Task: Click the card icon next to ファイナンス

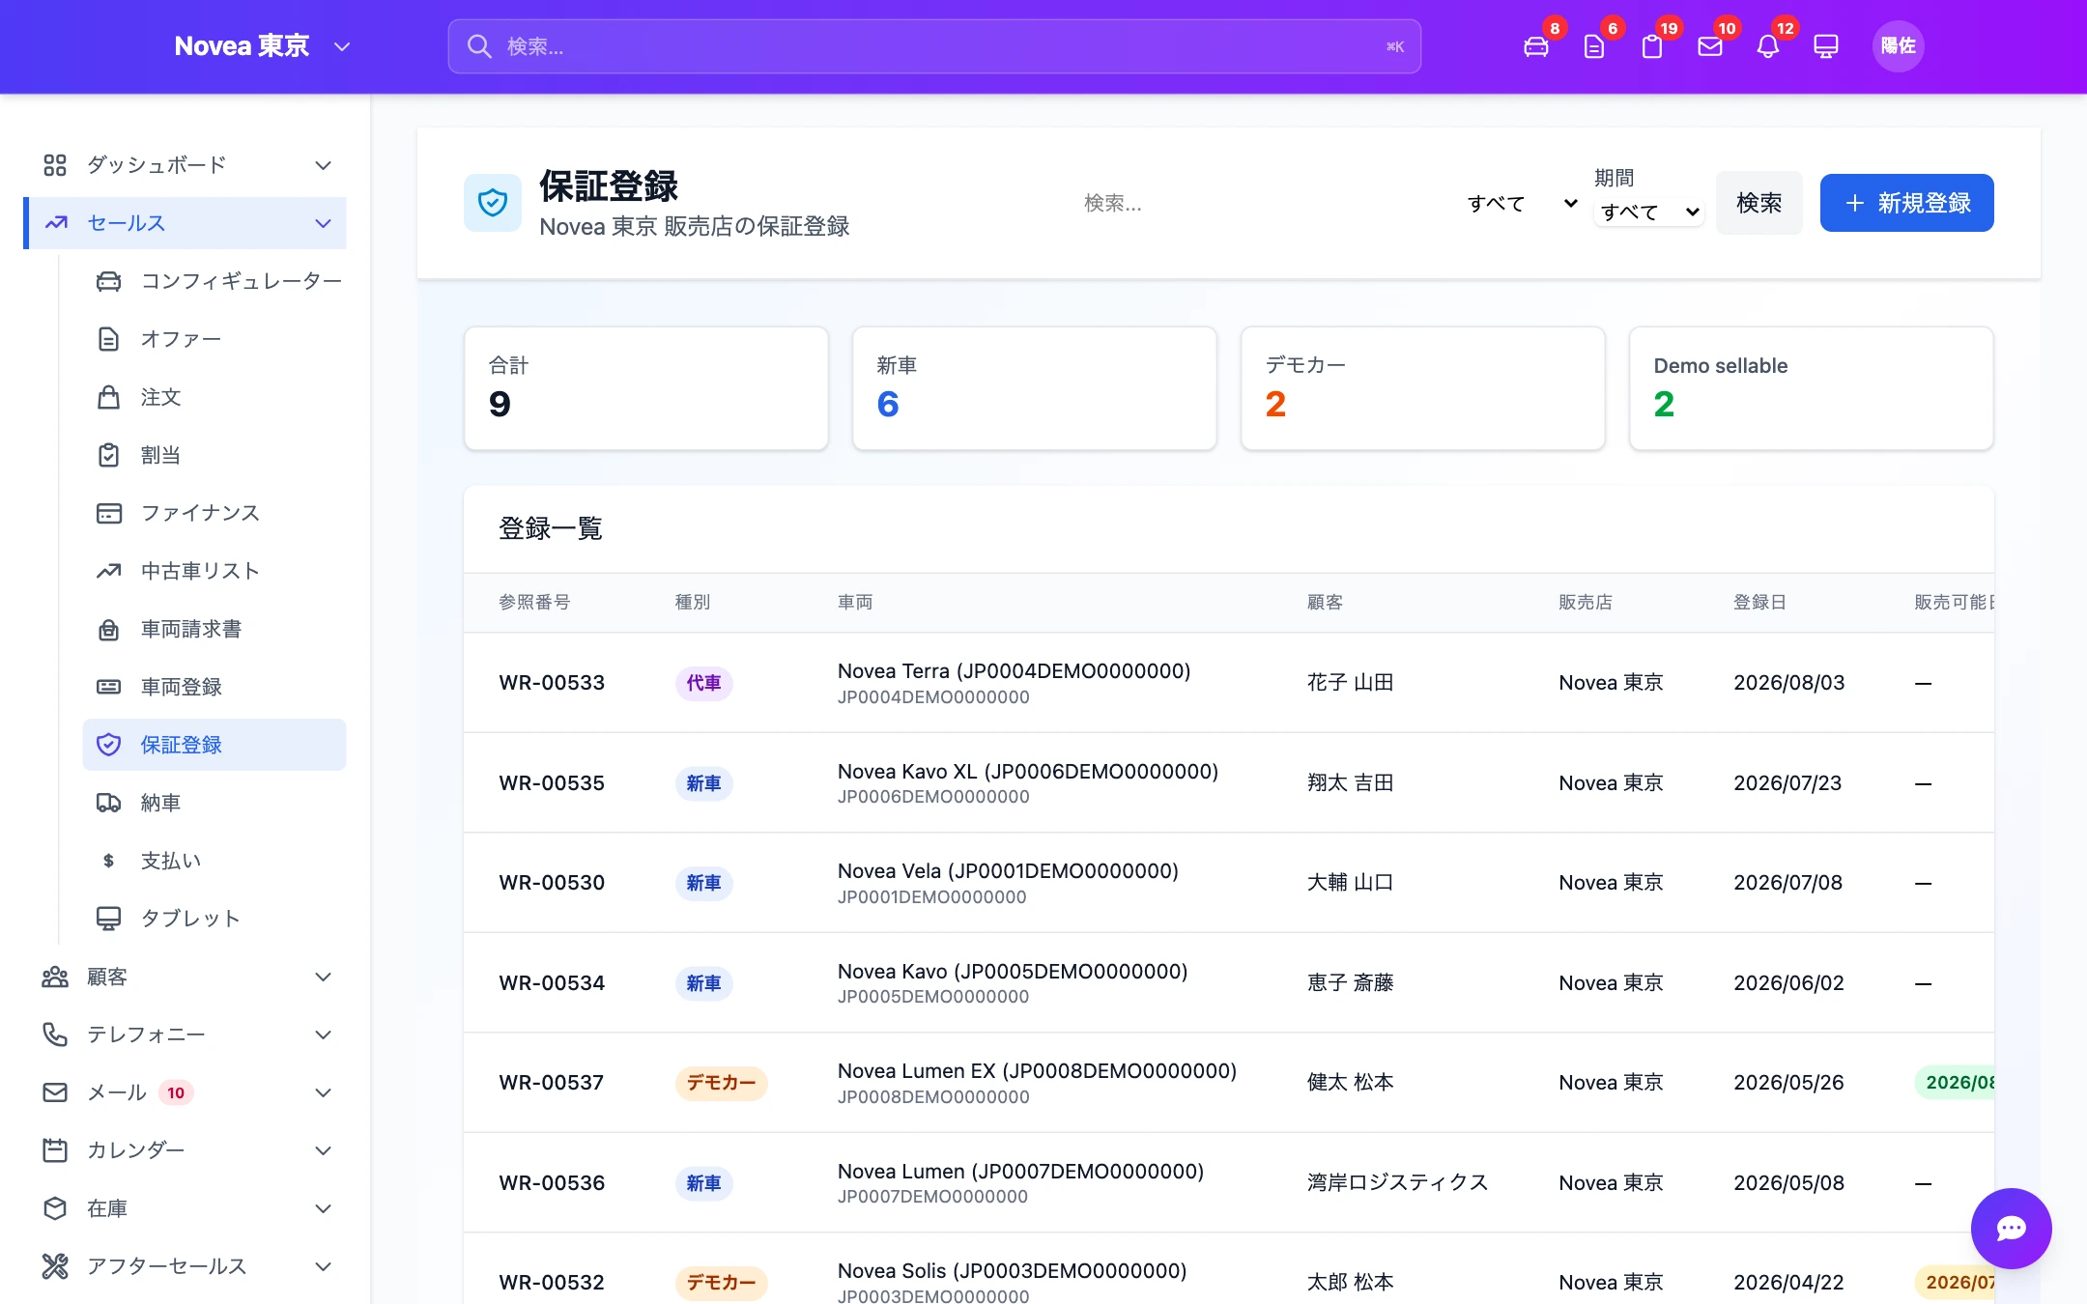Action: click(109, 513)
